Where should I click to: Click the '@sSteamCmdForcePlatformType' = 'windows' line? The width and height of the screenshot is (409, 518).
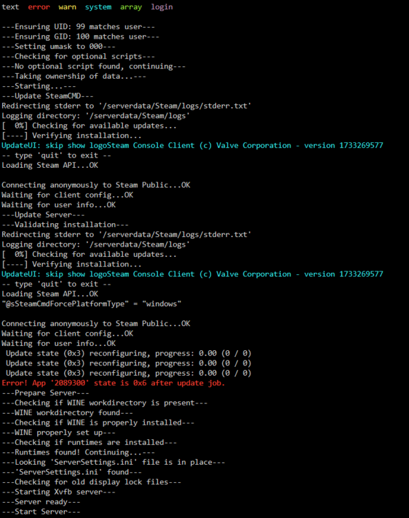click(x=91, y=304)
